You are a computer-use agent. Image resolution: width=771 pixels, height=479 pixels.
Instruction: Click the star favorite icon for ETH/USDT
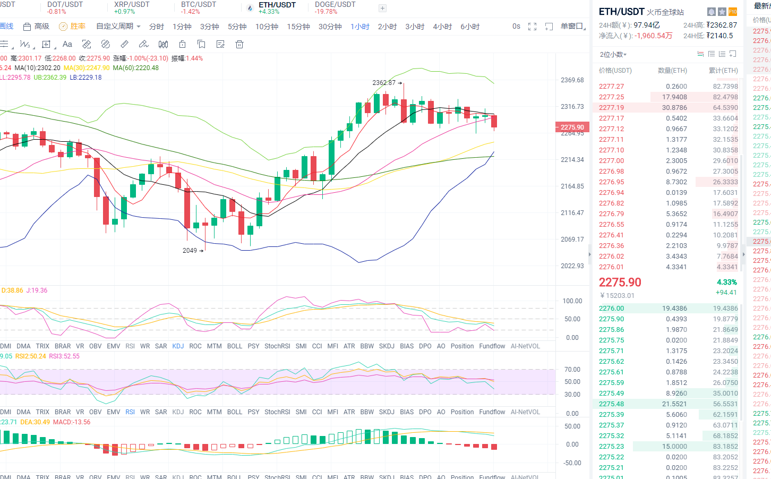(x=722, y=12)
